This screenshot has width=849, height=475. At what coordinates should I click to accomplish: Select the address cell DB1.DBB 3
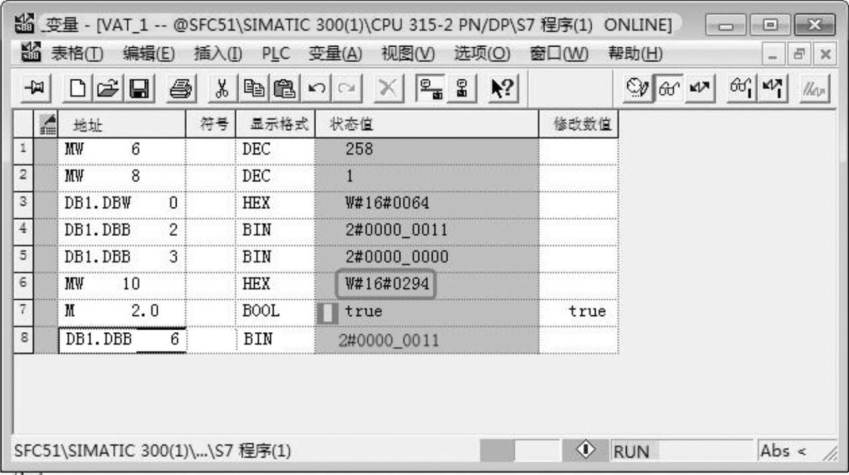[x=122, y=257]
